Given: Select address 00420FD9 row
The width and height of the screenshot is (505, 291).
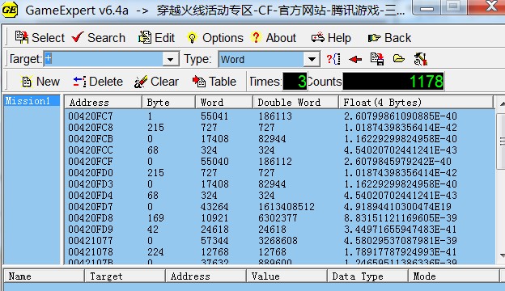Looking at the screenshot, I should coord(279,230).
